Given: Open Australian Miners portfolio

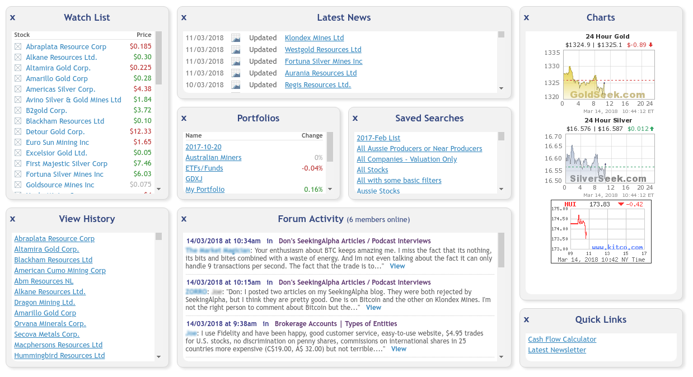Looking at the screenshot, I should click(x=213, y=158).
